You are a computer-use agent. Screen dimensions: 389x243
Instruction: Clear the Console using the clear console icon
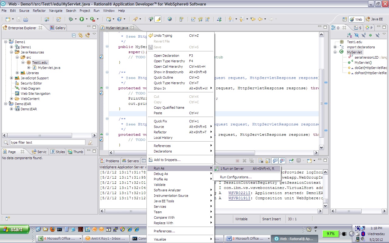261,161
